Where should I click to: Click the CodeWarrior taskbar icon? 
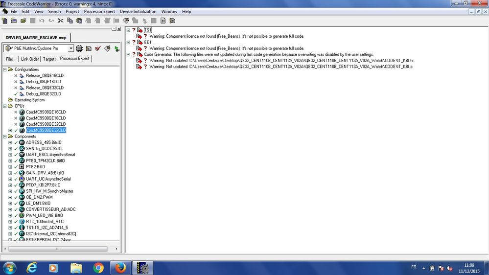(143, 268)
